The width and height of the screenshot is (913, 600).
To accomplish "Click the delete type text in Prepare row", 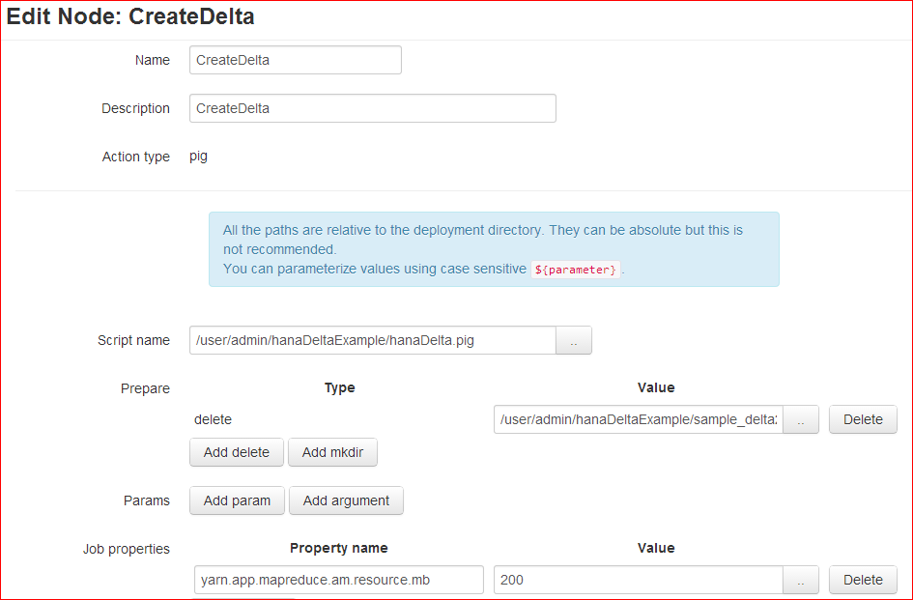I will [x=214, y=419].
